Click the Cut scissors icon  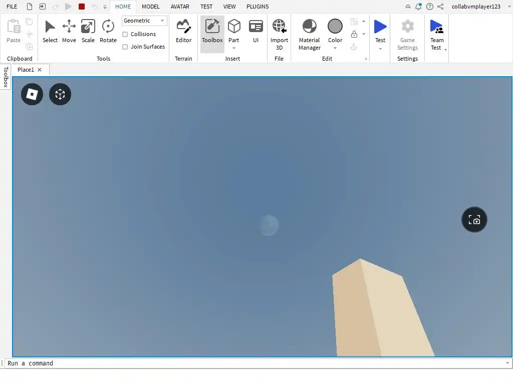29,34
